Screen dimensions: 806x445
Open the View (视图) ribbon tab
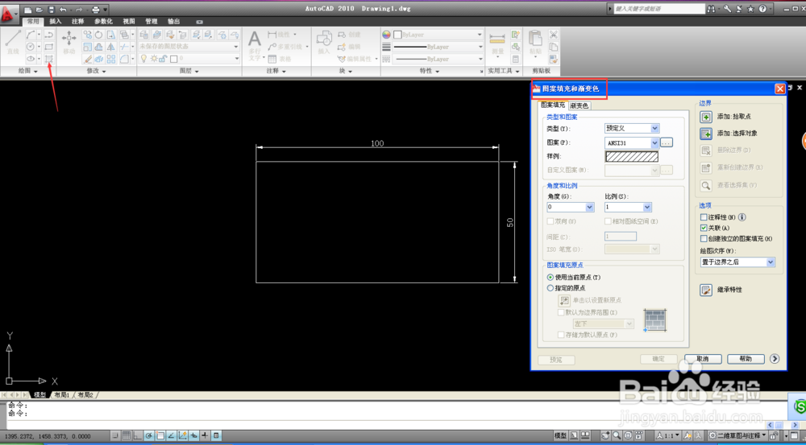click(128, 22)
